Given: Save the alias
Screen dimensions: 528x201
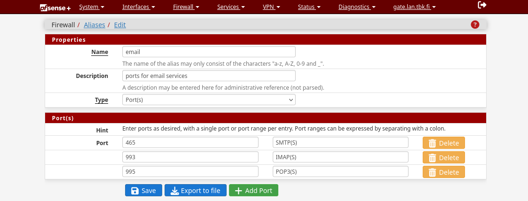Looking at the screenshot, I should pos(143,190).
